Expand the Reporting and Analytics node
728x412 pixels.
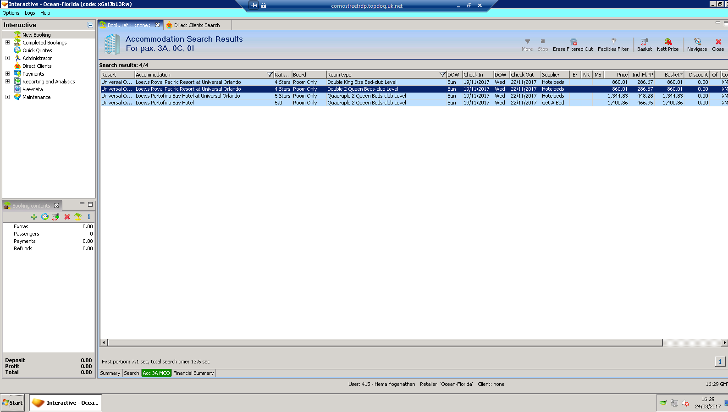(x=7, y=82)
